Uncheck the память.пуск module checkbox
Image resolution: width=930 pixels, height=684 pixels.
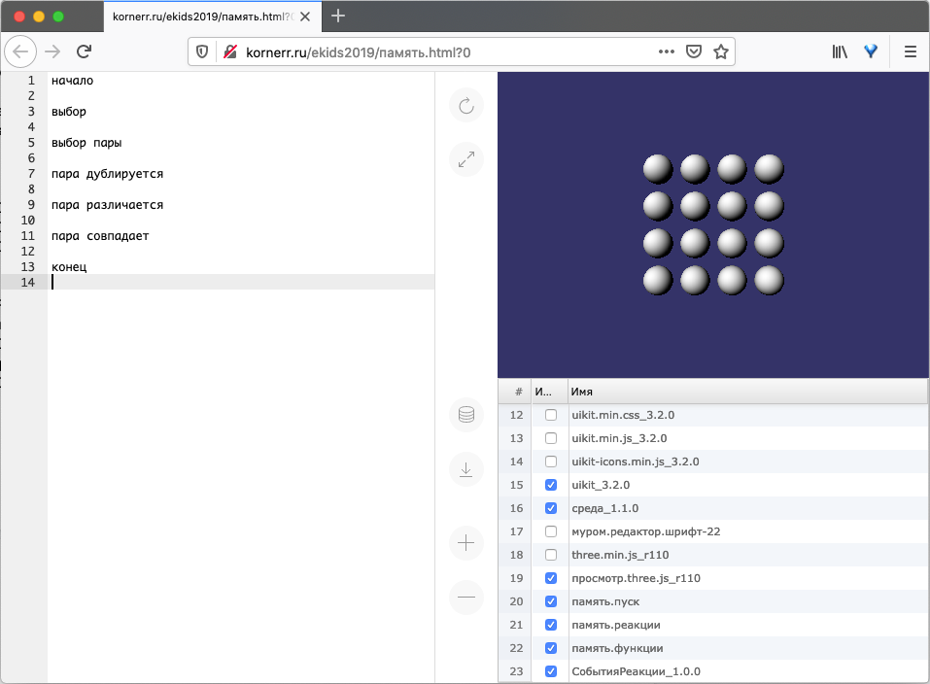(x=551, y=602)
